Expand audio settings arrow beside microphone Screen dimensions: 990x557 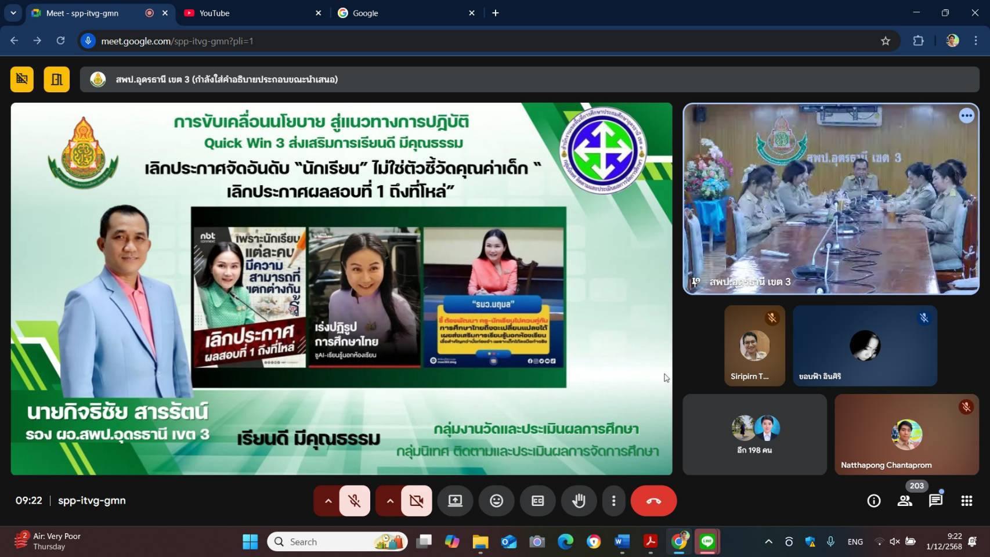pyautogui.click(x=328, y=501)
